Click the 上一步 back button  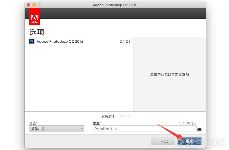tap(163, 141)
